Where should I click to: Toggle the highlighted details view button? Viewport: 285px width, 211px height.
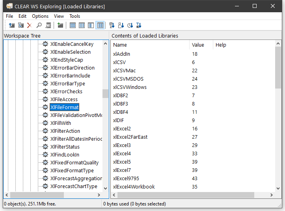click(100, 25)
